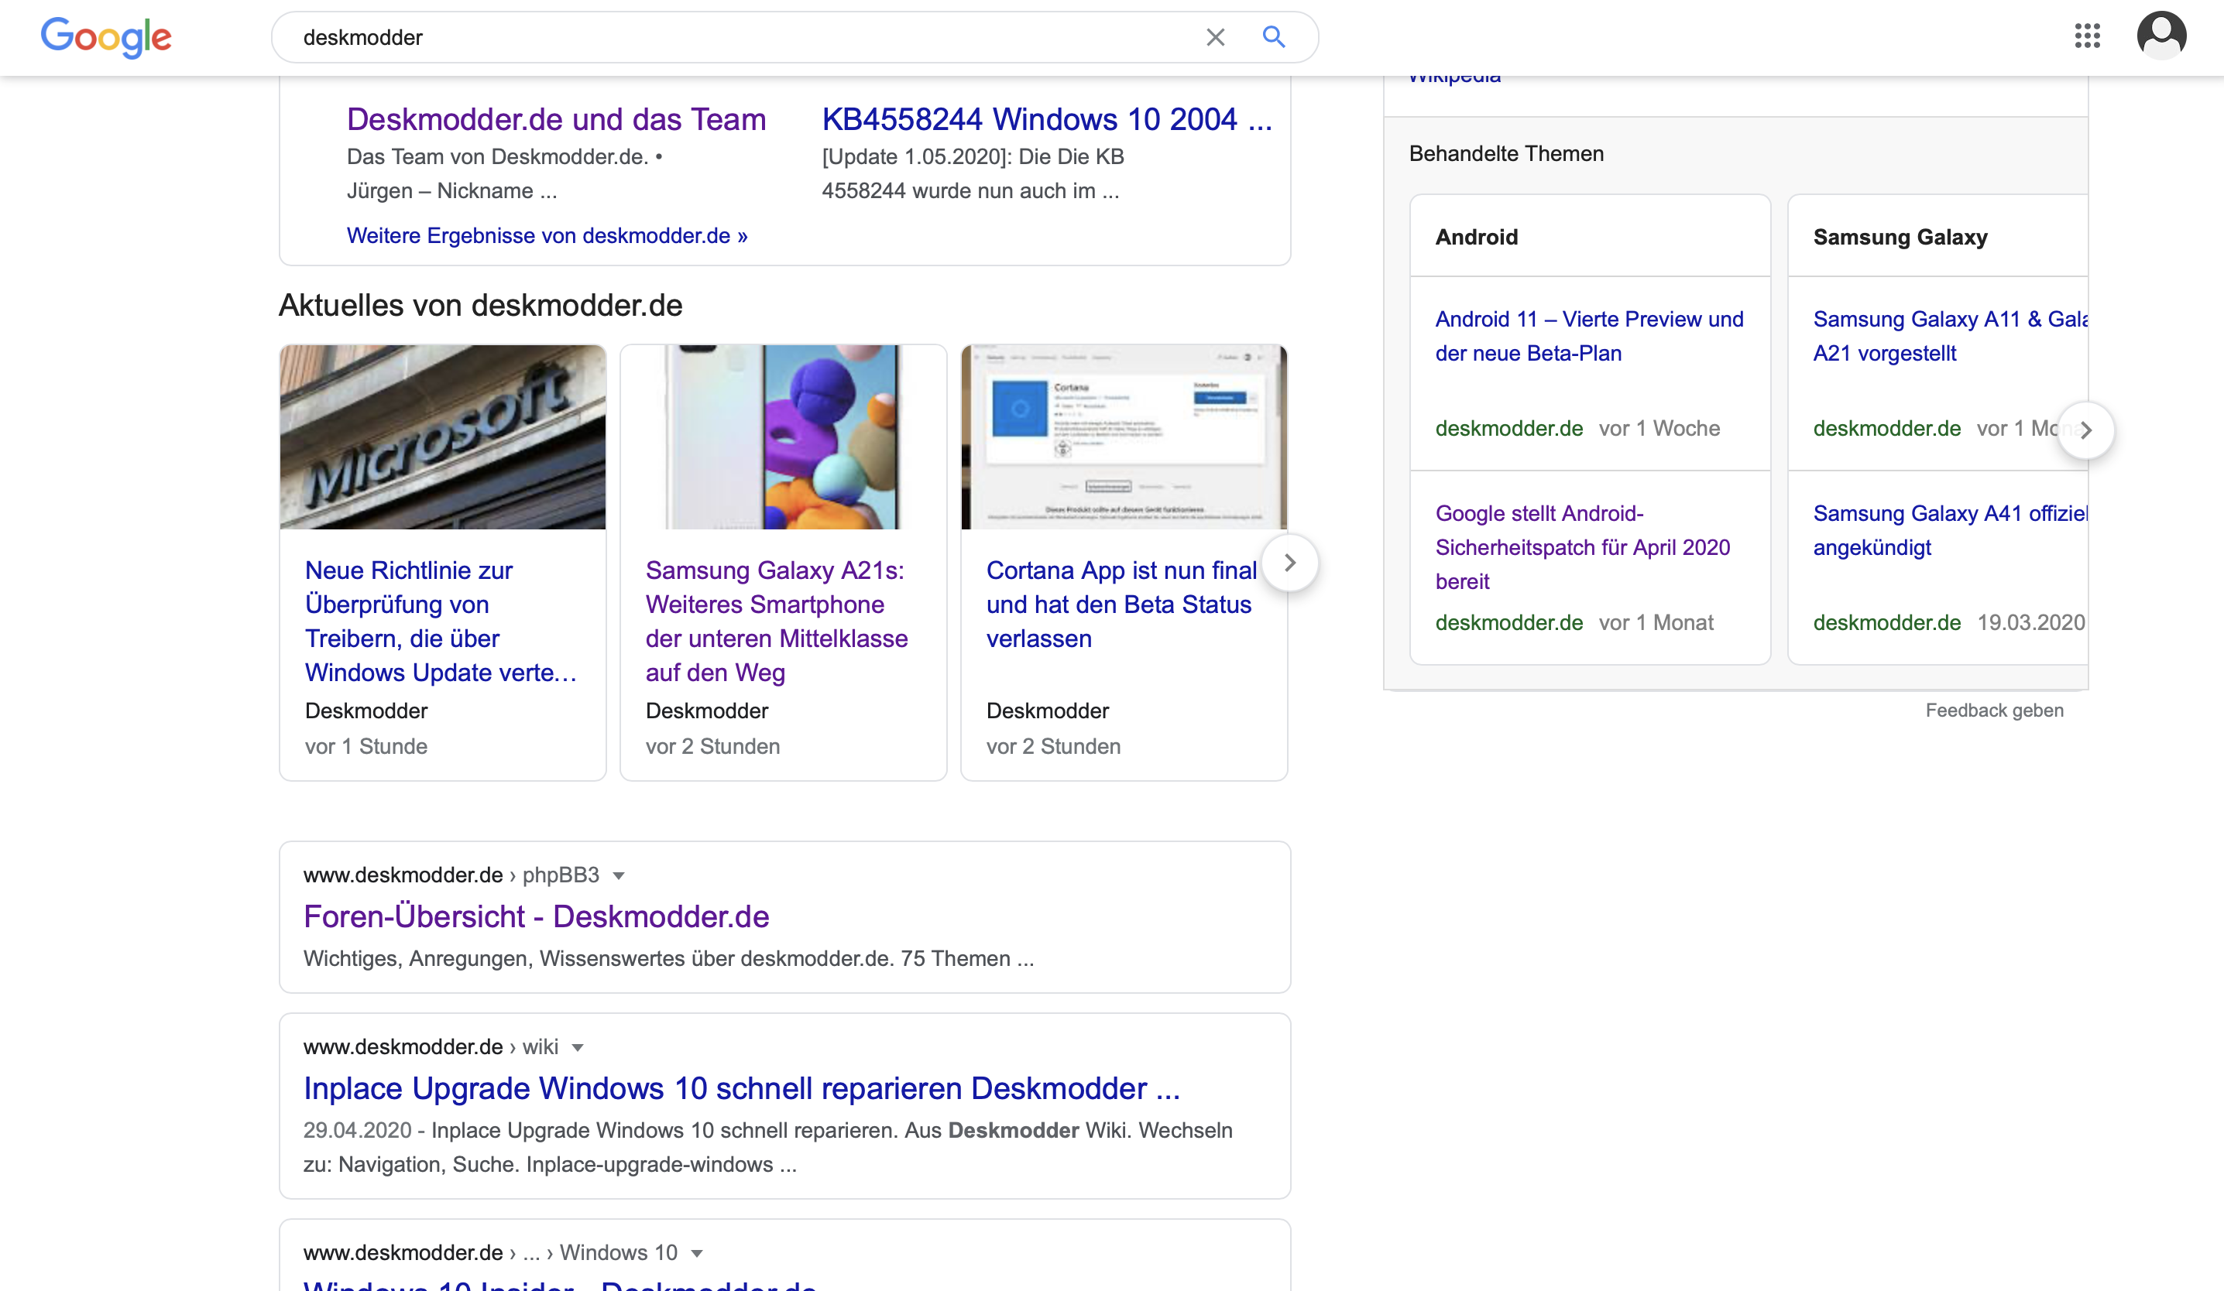2224x1291 pixels.
Task: Open Microsoft sign news thumbnail
Action: click(443, 437)
